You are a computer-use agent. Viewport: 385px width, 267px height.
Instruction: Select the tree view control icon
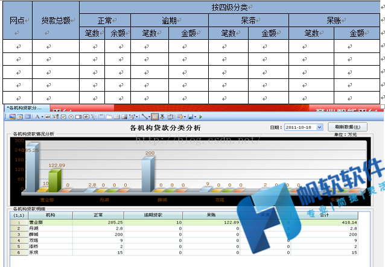click(94, 117)
